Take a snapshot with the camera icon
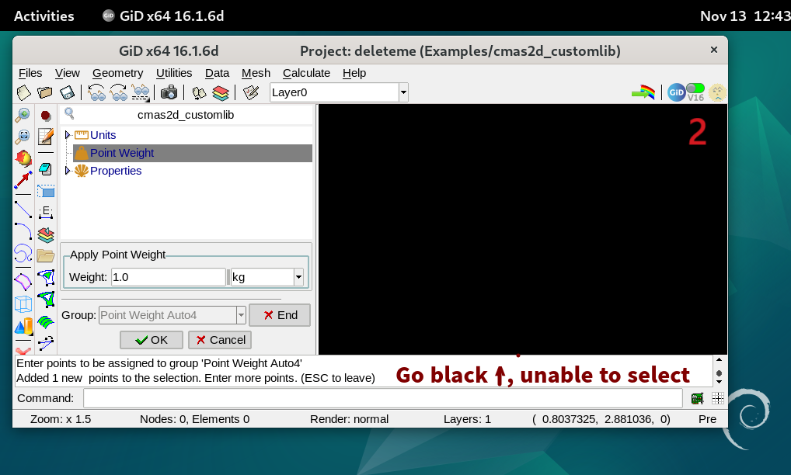Screen dimensions: 791x475 169,92
